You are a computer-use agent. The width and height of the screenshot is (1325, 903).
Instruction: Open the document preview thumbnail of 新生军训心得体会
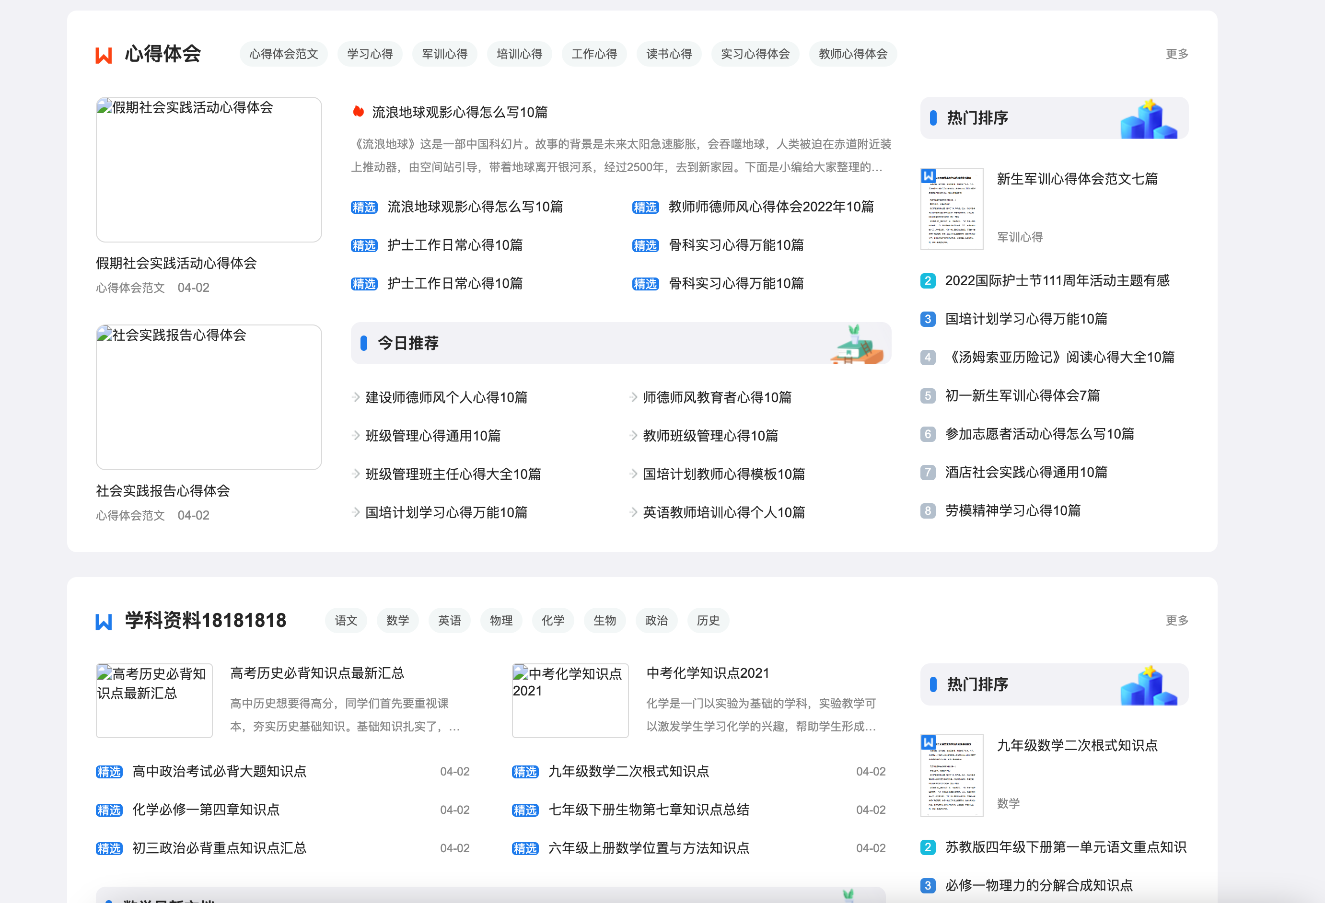coord(952,208)
